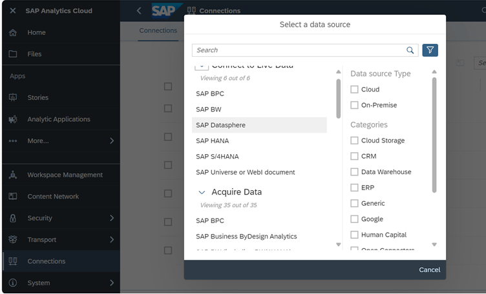Select SAP HANA data source
The height and width of the screenshot is (294, 486).
pos(259,141)
